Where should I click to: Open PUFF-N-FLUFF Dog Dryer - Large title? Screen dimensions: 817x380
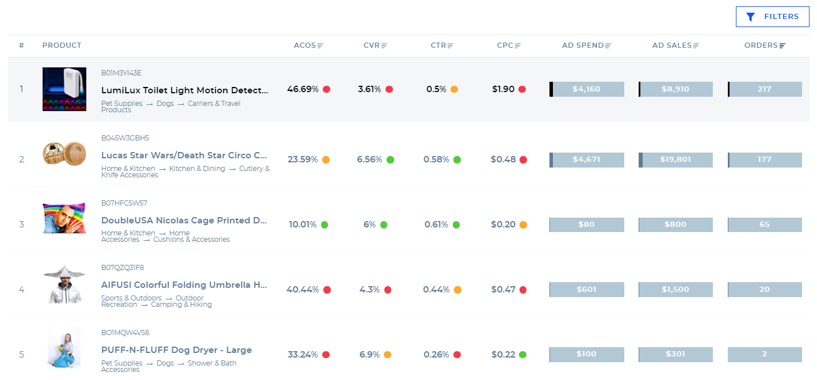[x=177, y=350]
